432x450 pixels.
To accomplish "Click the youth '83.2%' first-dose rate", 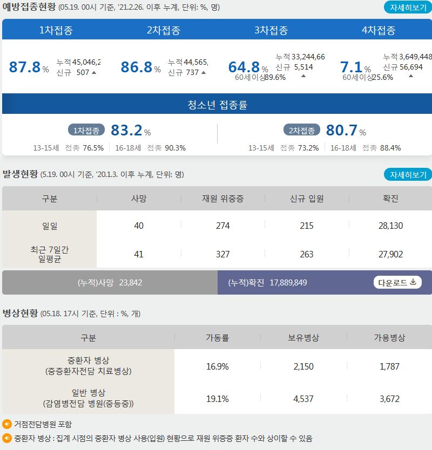I will tap(131, 130).
